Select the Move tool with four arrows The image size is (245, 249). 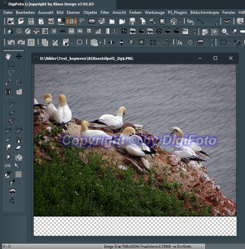19,56
